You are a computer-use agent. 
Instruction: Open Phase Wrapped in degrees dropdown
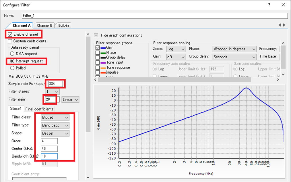click(x=234, y=49)
